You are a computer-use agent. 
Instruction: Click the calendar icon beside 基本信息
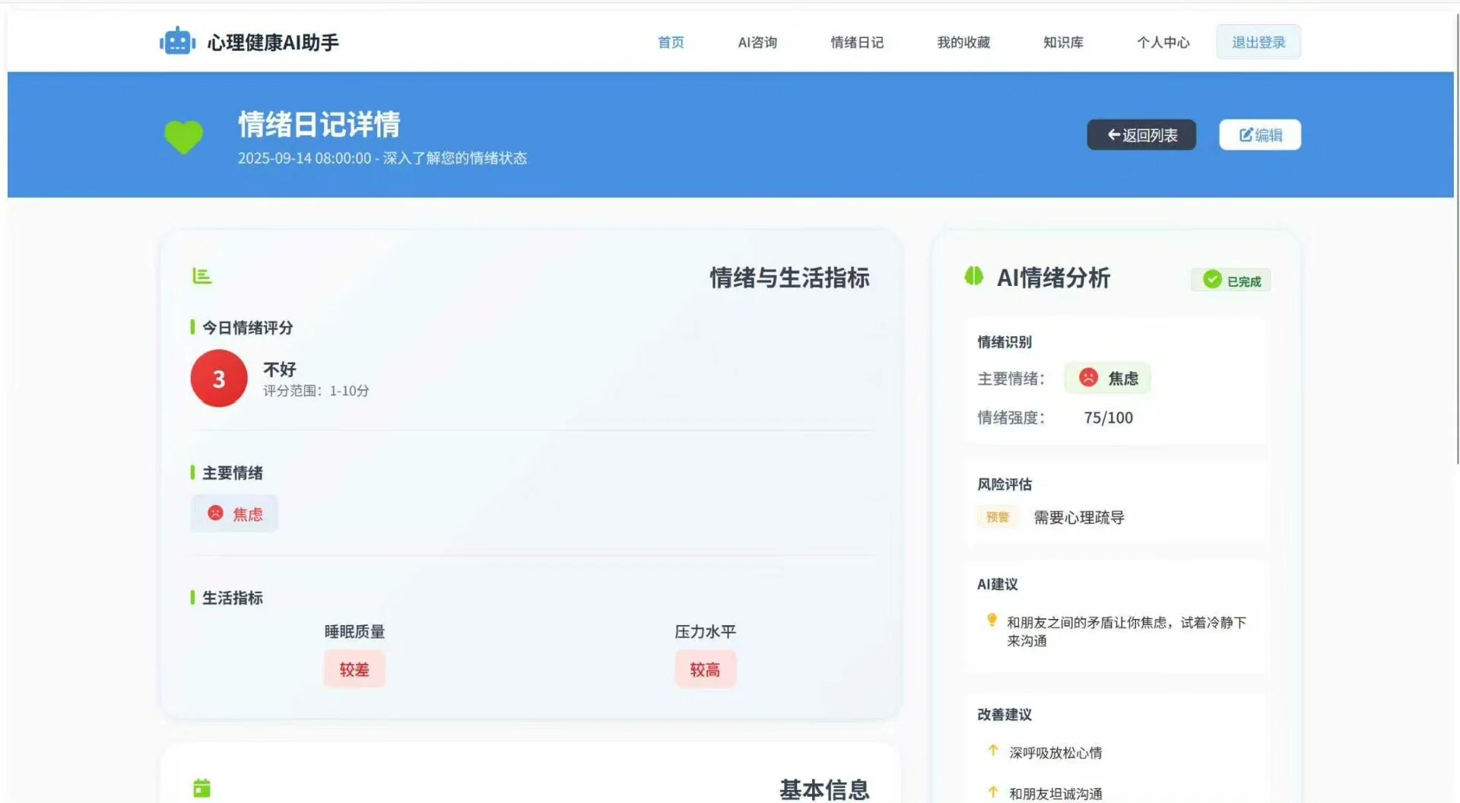[x=202, y=789]
